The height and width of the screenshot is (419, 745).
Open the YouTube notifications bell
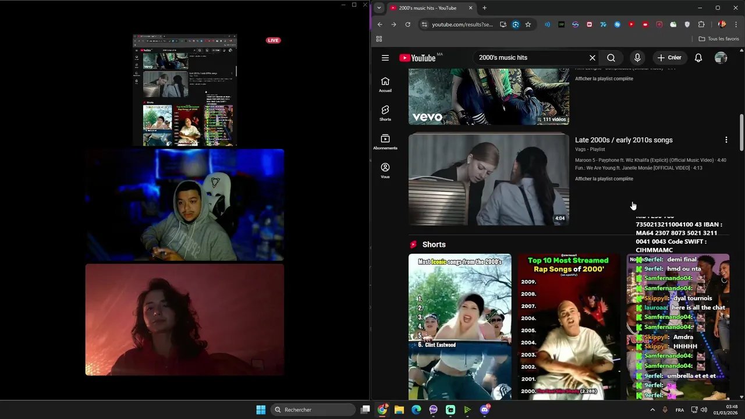(698, 58)
